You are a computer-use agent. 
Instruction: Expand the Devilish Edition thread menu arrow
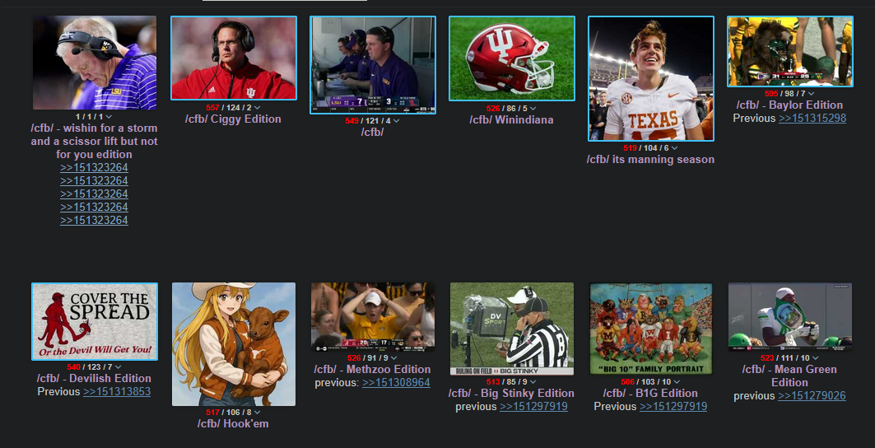(x=119, y=367)
